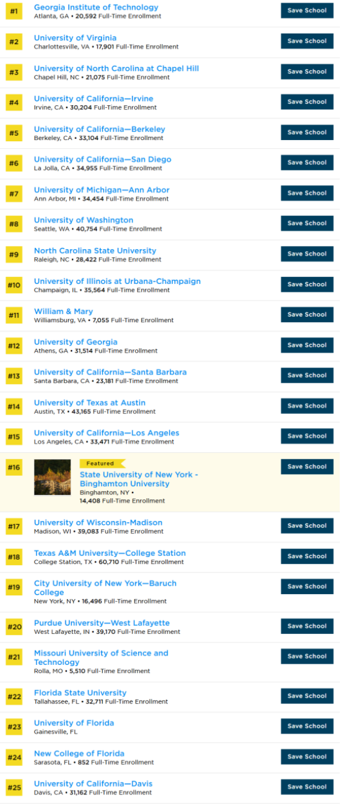
Task: Click the #22 rank badge
Action: tap(14, 696)
